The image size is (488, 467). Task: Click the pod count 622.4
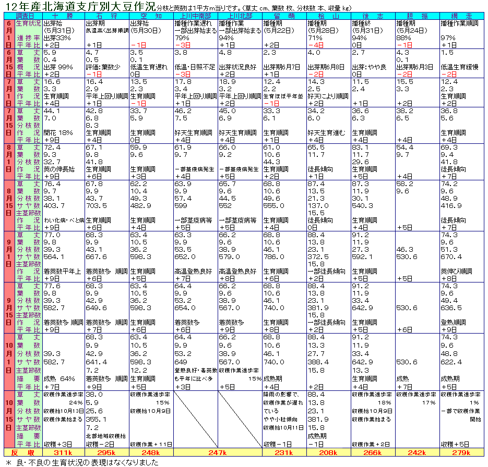click(x=451, y=362)
